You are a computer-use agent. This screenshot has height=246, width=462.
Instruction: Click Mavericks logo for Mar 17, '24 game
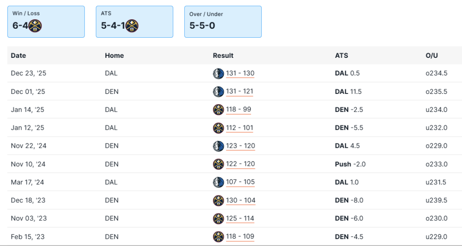tap(218, 182)
